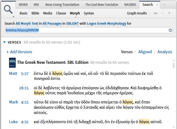Choose Syntax search type
The image size is (177, 129).
click(89, 13)
